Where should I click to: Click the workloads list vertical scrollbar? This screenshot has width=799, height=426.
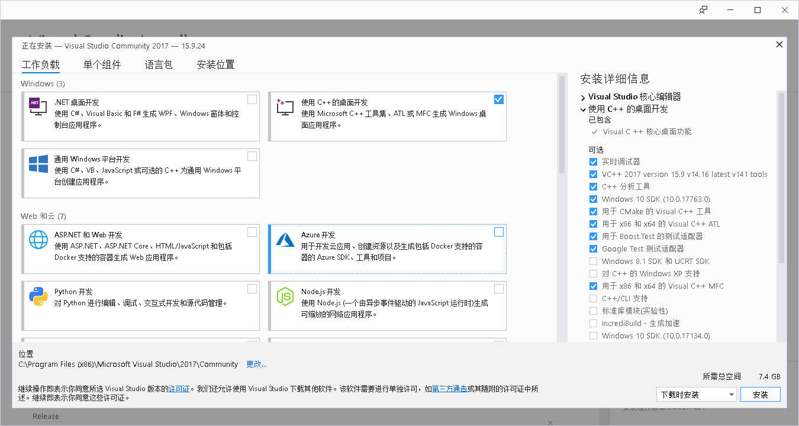tap(562, 125)
